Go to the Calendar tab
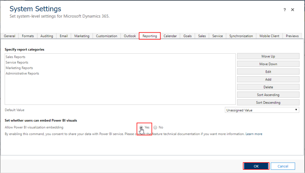This screenshot has height=173, width=305. (x=170, y=36)
